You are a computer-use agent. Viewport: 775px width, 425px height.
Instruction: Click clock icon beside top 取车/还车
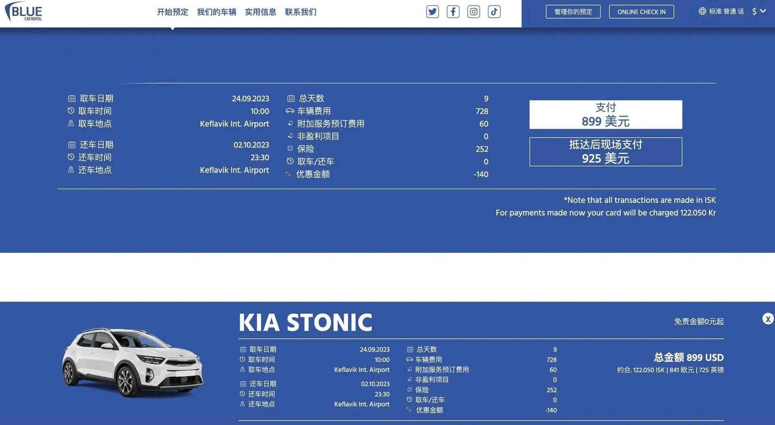tap(290, 161)
